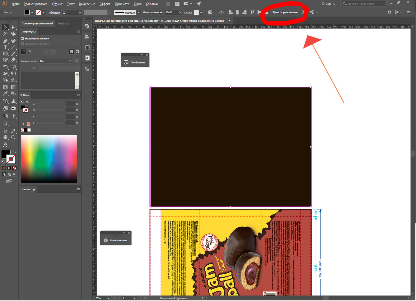The width and height of the screenshot is (416, 301).
Task: Select the Direct Selection tool
Action: point(13,27)
